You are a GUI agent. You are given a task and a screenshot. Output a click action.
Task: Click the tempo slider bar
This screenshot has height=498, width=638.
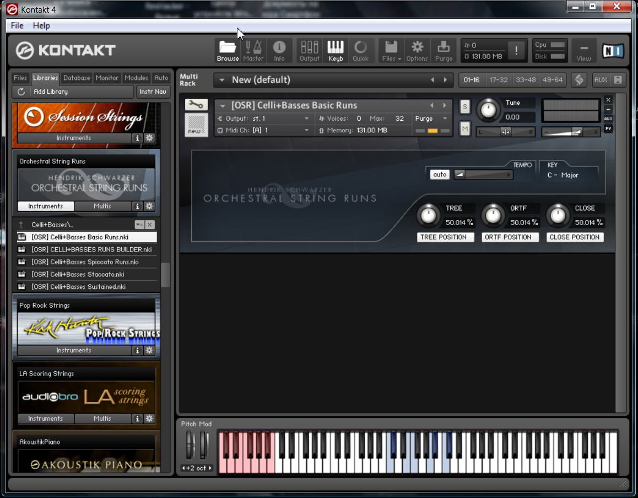pyautogui.click(x=483, y=174)
